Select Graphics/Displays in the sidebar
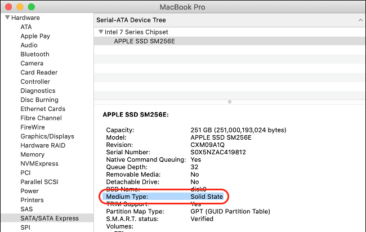Screen dimensions: 366x232 (47, 136)
